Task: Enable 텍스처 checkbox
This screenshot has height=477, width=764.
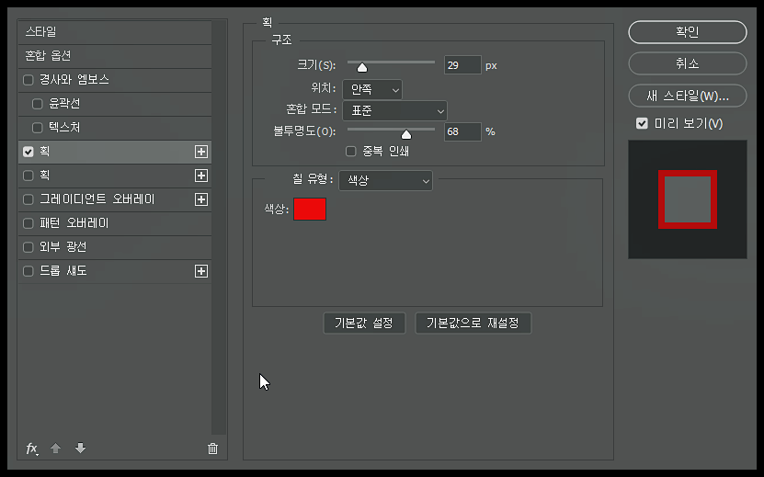Action: click(38, 128)
